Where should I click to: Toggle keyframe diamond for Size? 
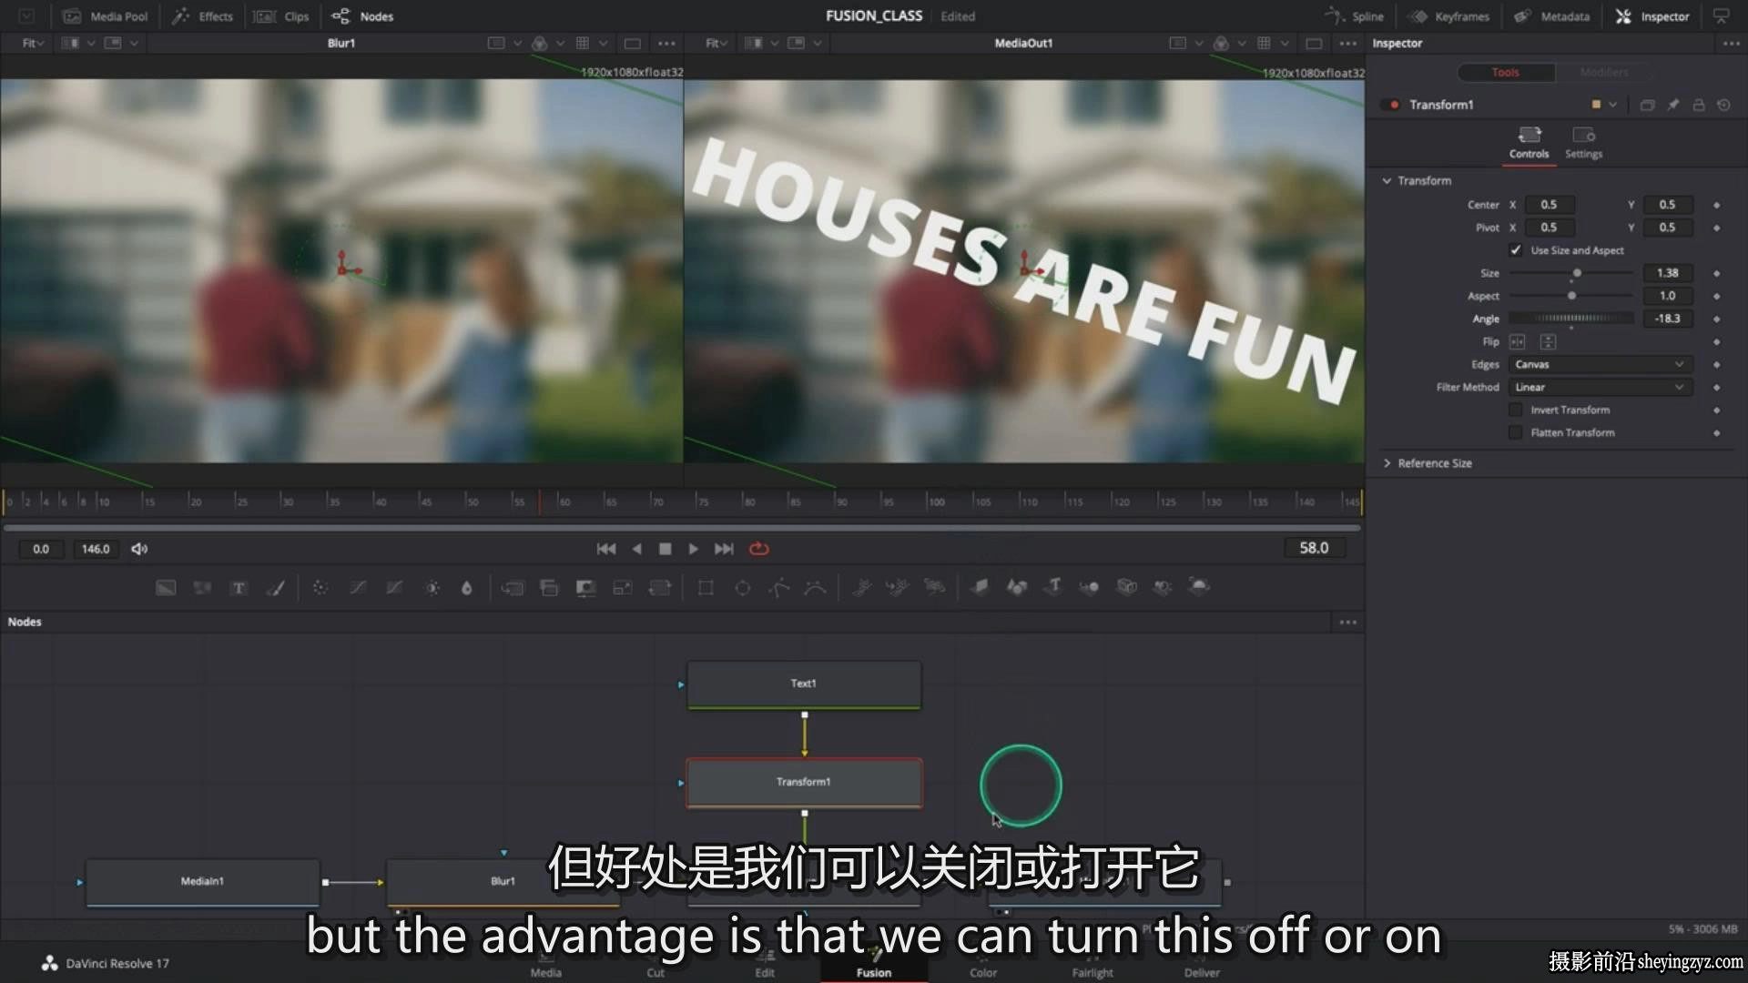point(1717,273)
